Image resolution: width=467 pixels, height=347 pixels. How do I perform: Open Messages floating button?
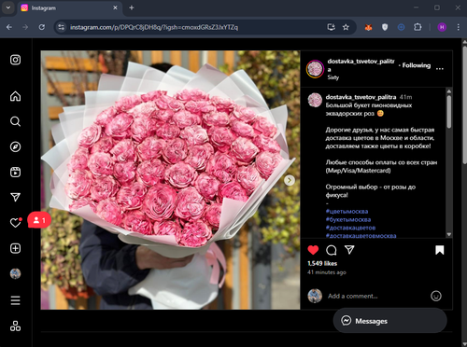coord(390,321)
